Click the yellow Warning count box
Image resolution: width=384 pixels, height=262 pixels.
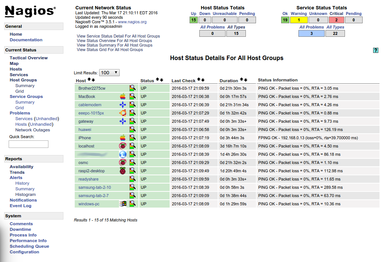click(299, 20)
